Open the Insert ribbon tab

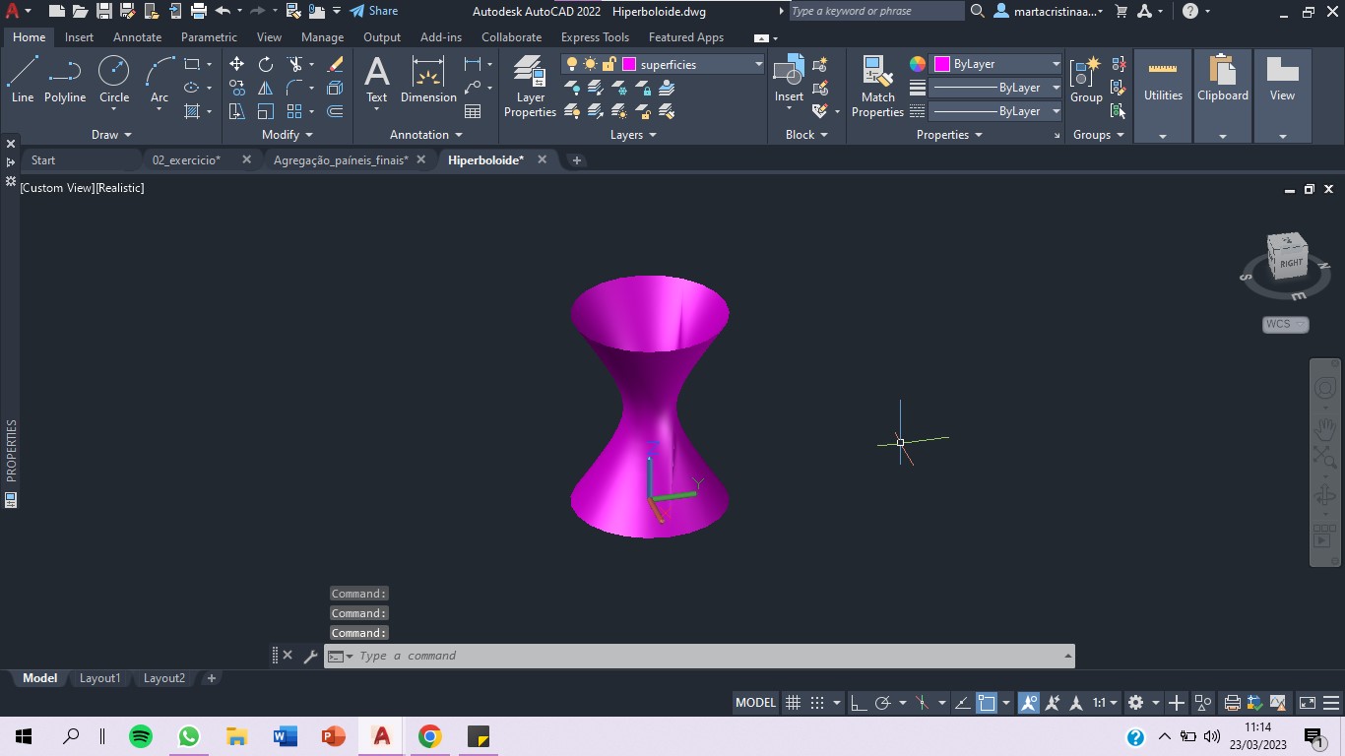(x=79, y=37)
